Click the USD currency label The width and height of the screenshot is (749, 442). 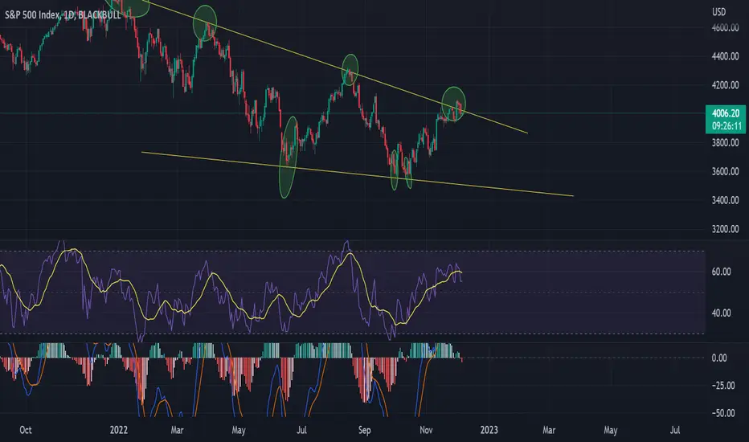(718, 12)
